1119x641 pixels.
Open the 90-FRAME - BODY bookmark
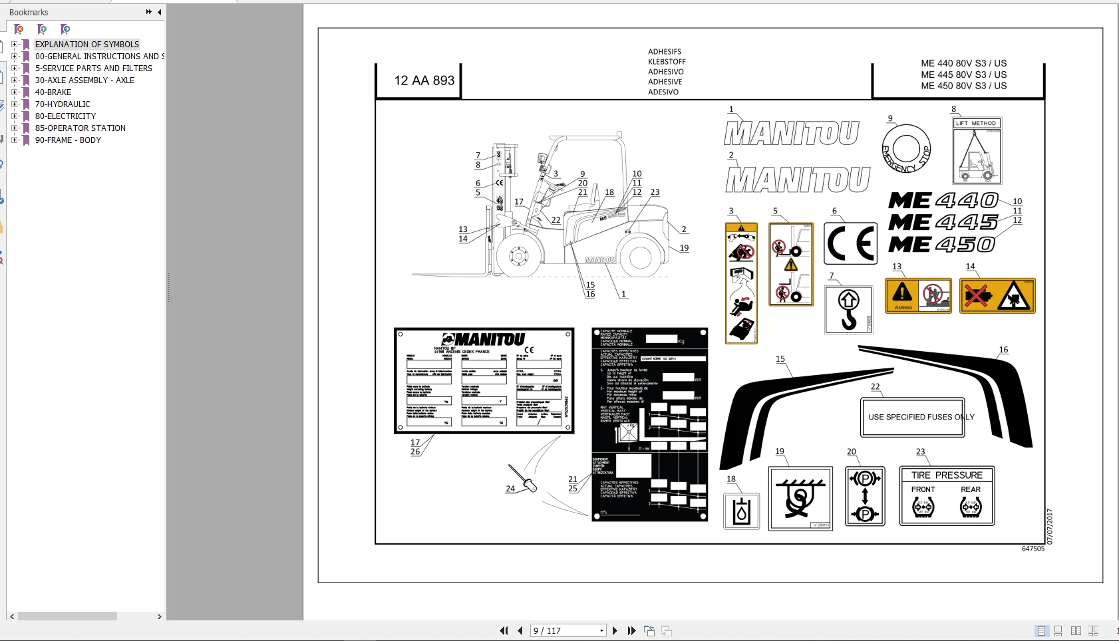(68, 140)
